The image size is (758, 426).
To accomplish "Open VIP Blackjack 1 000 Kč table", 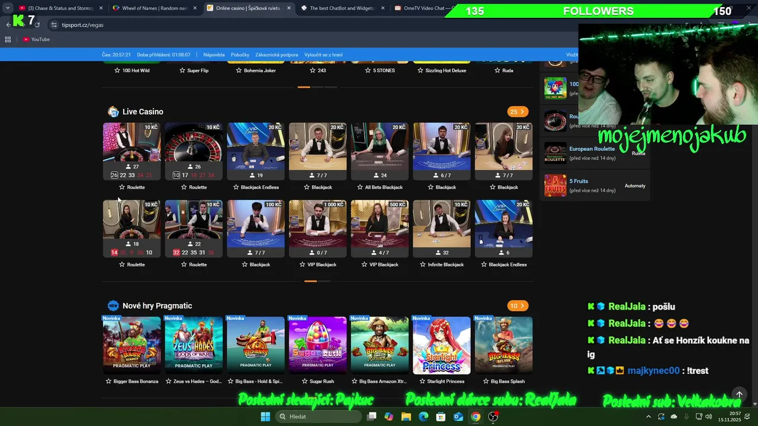I will click(317, 228).
